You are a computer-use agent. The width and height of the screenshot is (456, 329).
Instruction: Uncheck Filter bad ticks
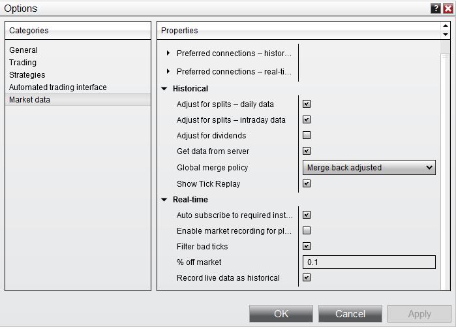pyautogui.click(x=307, y=246)
